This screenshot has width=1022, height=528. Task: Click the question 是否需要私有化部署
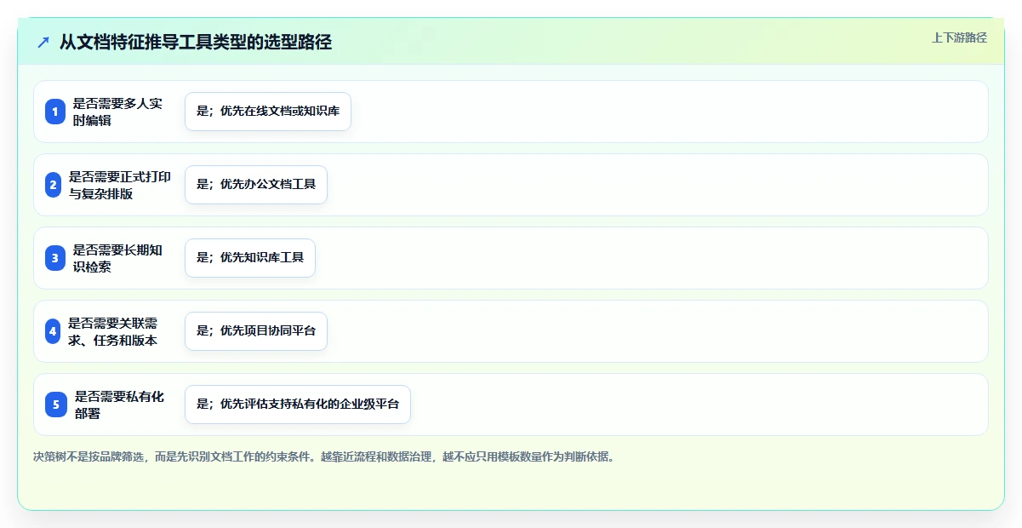pos(120,405)
